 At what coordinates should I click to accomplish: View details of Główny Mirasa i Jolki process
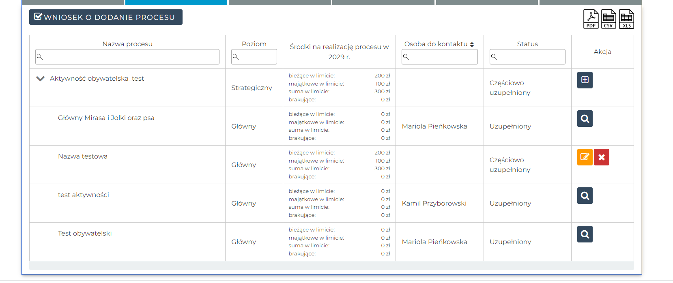click(x=585, y=119)
